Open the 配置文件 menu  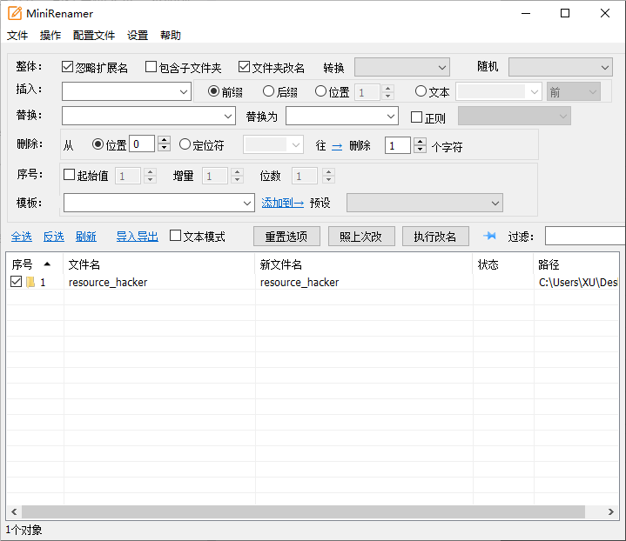point(94,36)
